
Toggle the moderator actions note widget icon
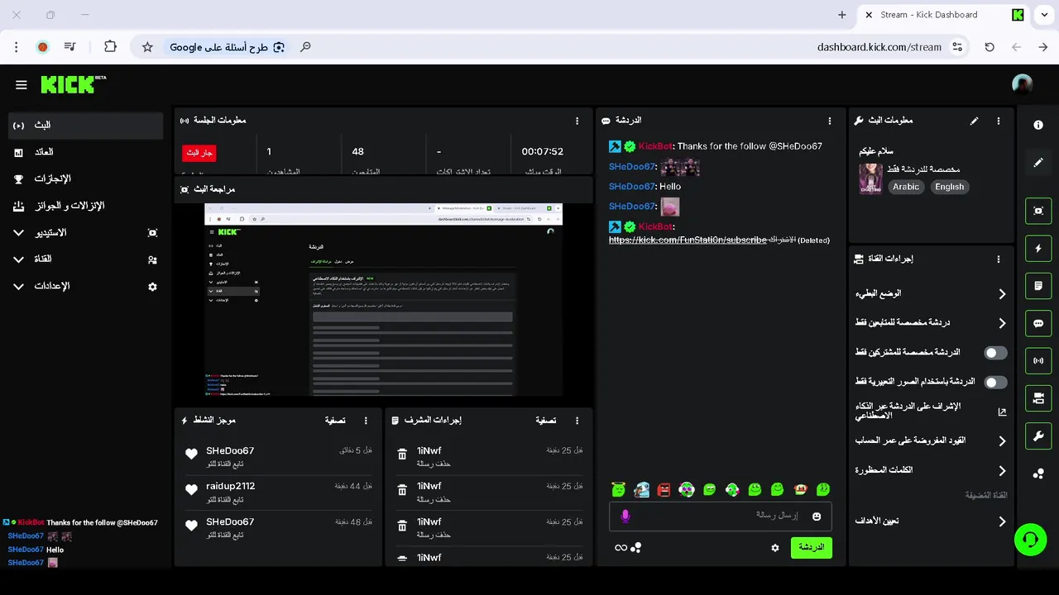click(x=1038, y=286)
